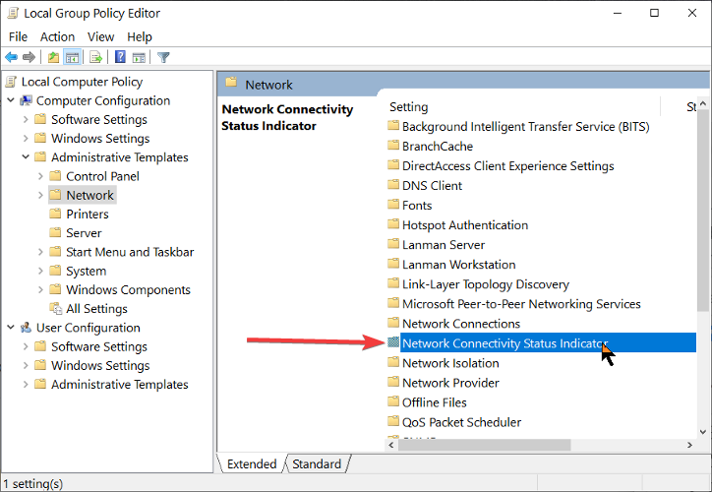This screenshot has height=492, width=712.
Task: Click the Local Computer Policy root icon
Action: point(11,82)
